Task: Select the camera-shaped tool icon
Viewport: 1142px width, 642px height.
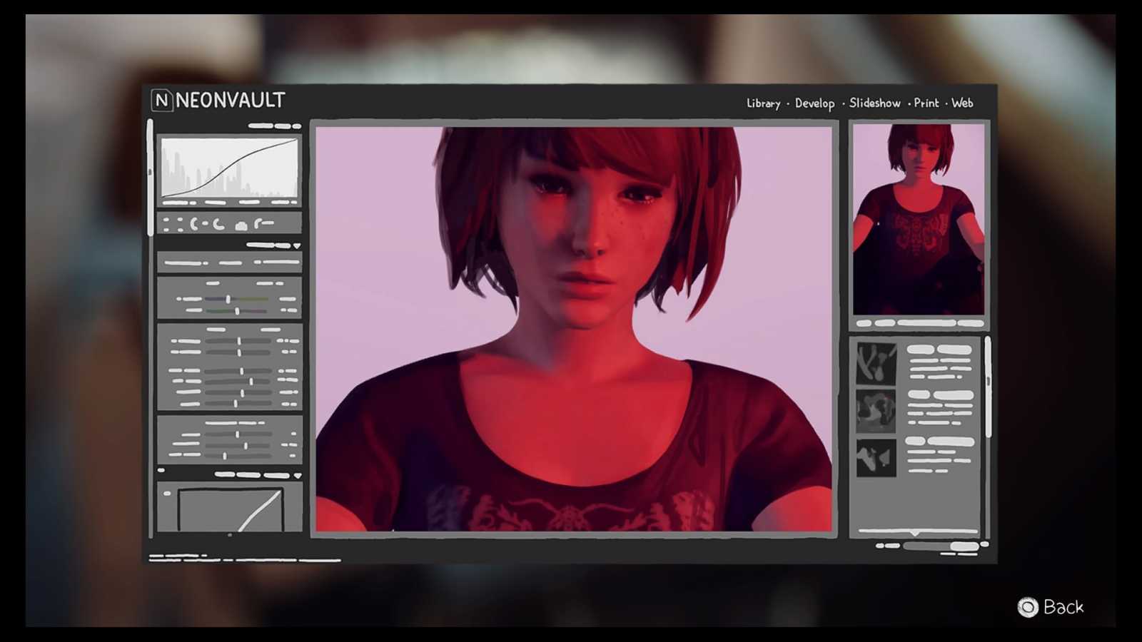Action: [241, 225]
